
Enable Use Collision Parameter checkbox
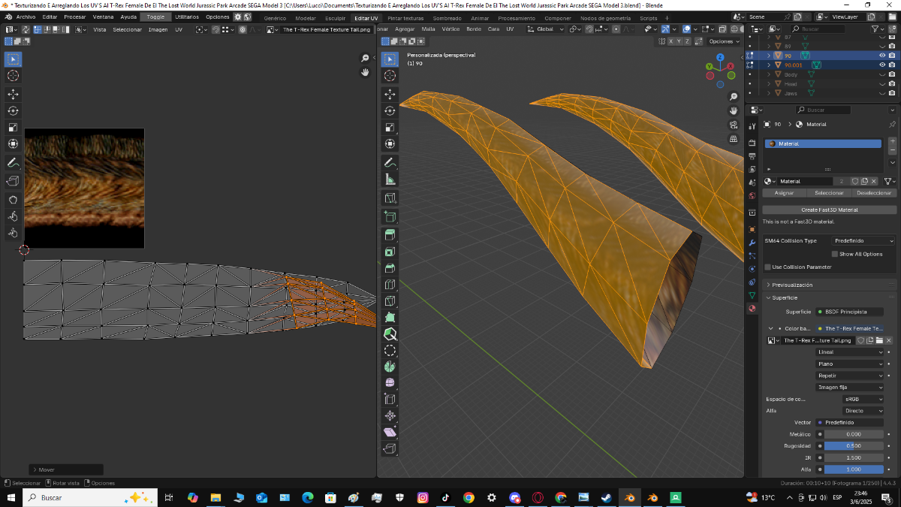point(767,267)
